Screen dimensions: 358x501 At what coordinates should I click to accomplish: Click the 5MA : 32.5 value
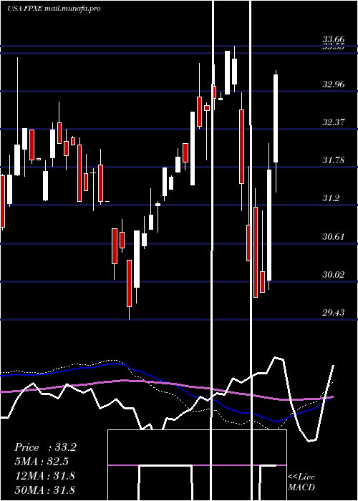tap(42, 462)
